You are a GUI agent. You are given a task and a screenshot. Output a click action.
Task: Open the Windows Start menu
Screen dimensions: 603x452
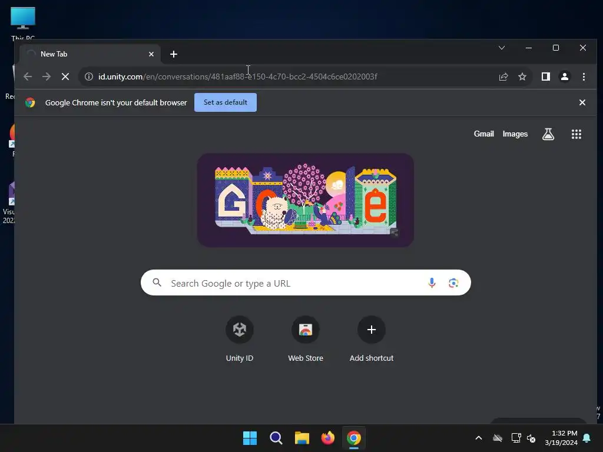250,438
